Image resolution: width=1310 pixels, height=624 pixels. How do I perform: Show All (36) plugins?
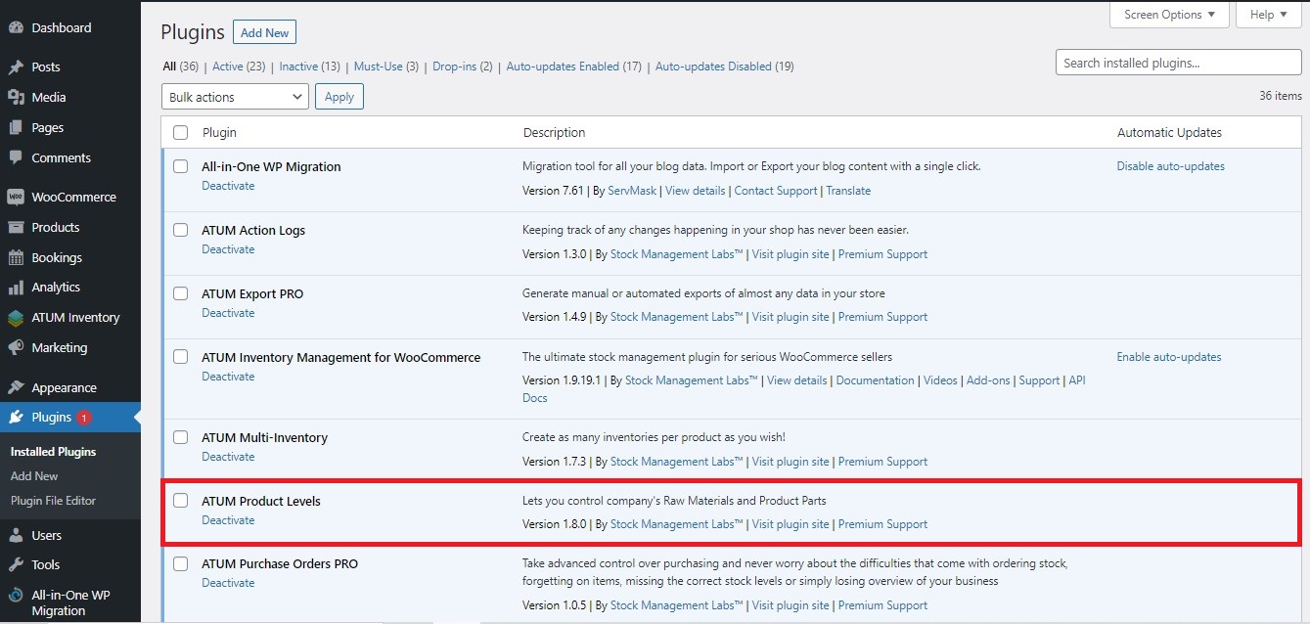[181, 67]
